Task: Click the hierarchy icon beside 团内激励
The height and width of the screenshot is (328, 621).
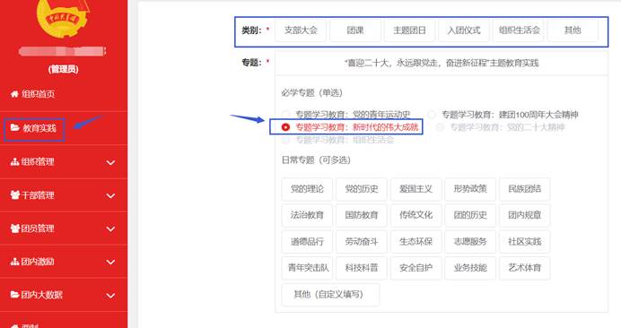Action: [14, 262]
